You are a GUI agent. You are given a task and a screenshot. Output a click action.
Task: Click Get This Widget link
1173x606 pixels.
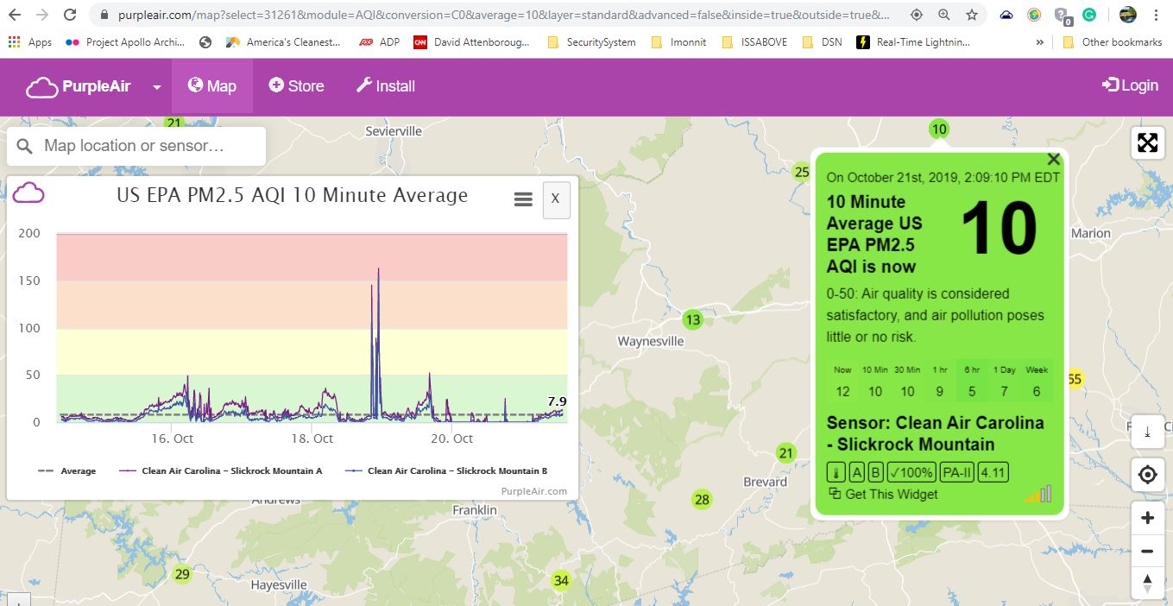coord(883,494)
